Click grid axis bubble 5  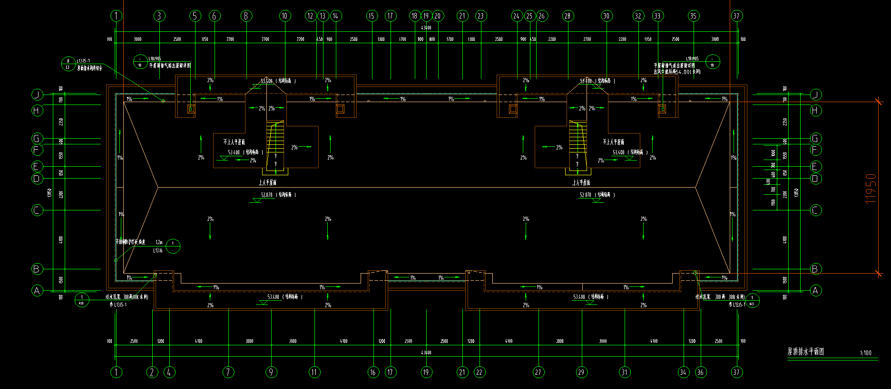pyautogui.click(x=196, y=16)
